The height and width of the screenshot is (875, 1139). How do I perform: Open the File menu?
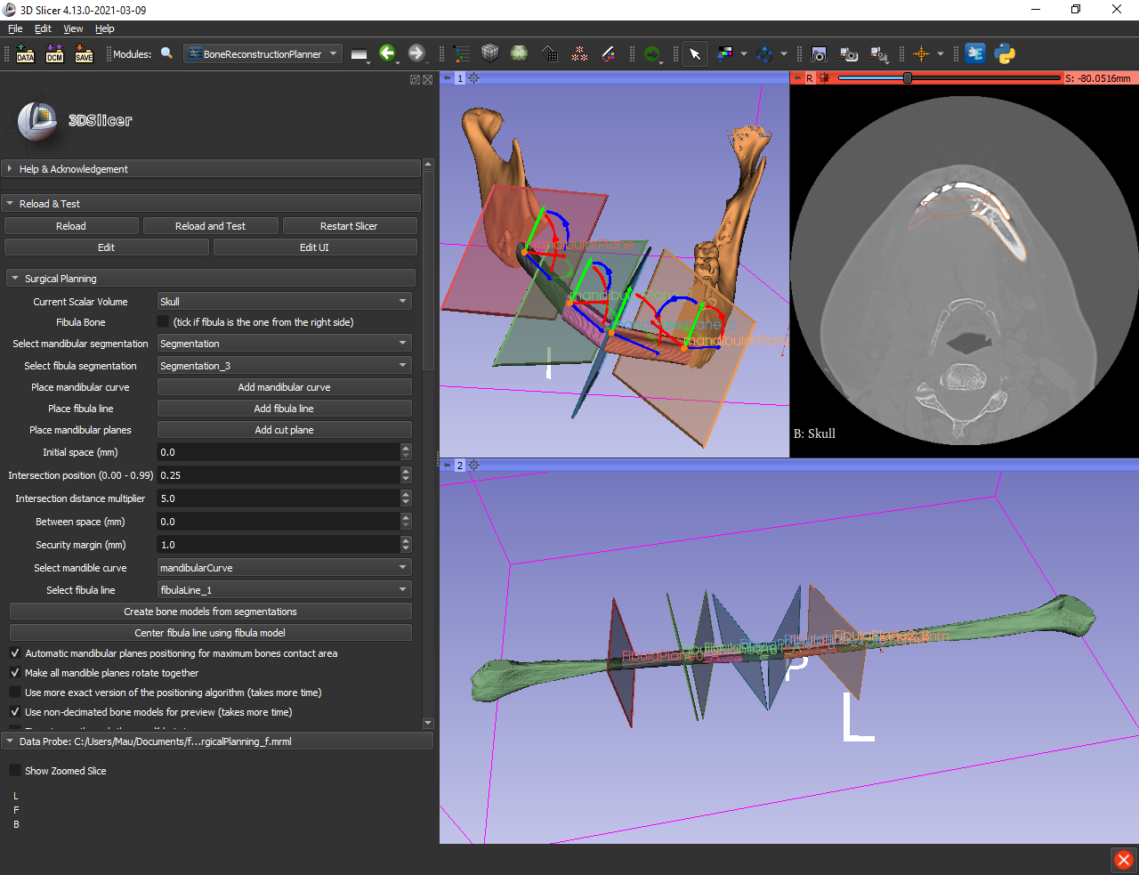[15, 28]
